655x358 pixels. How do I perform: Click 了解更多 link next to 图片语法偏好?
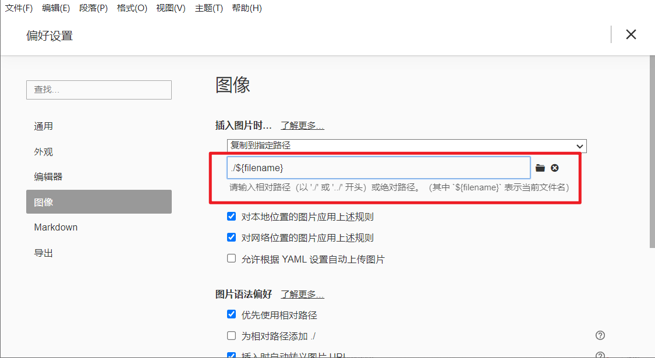pyautogui.click(x=302, y=295)
